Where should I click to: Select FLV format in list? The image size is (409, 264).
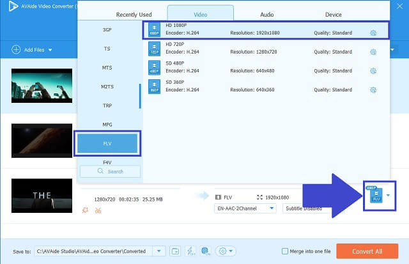pos(107,143)
